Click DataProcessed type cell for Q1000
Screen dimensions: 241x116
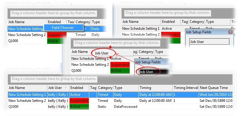pyautogui.click(x=126, y=107)
